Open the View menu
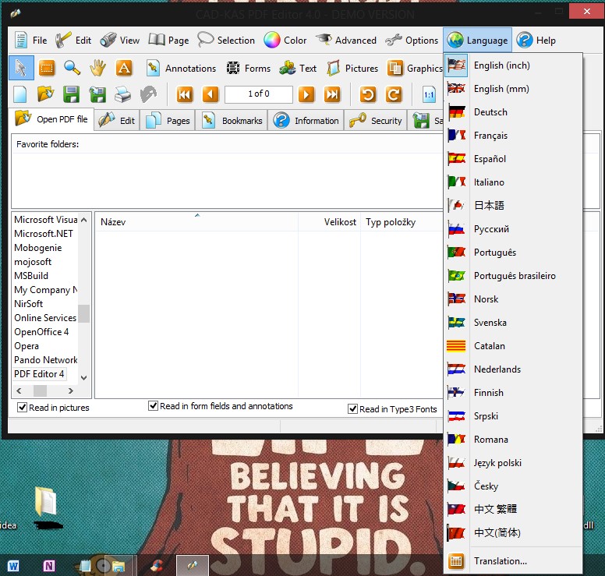605x576 pixels. [x=119, y=40]
